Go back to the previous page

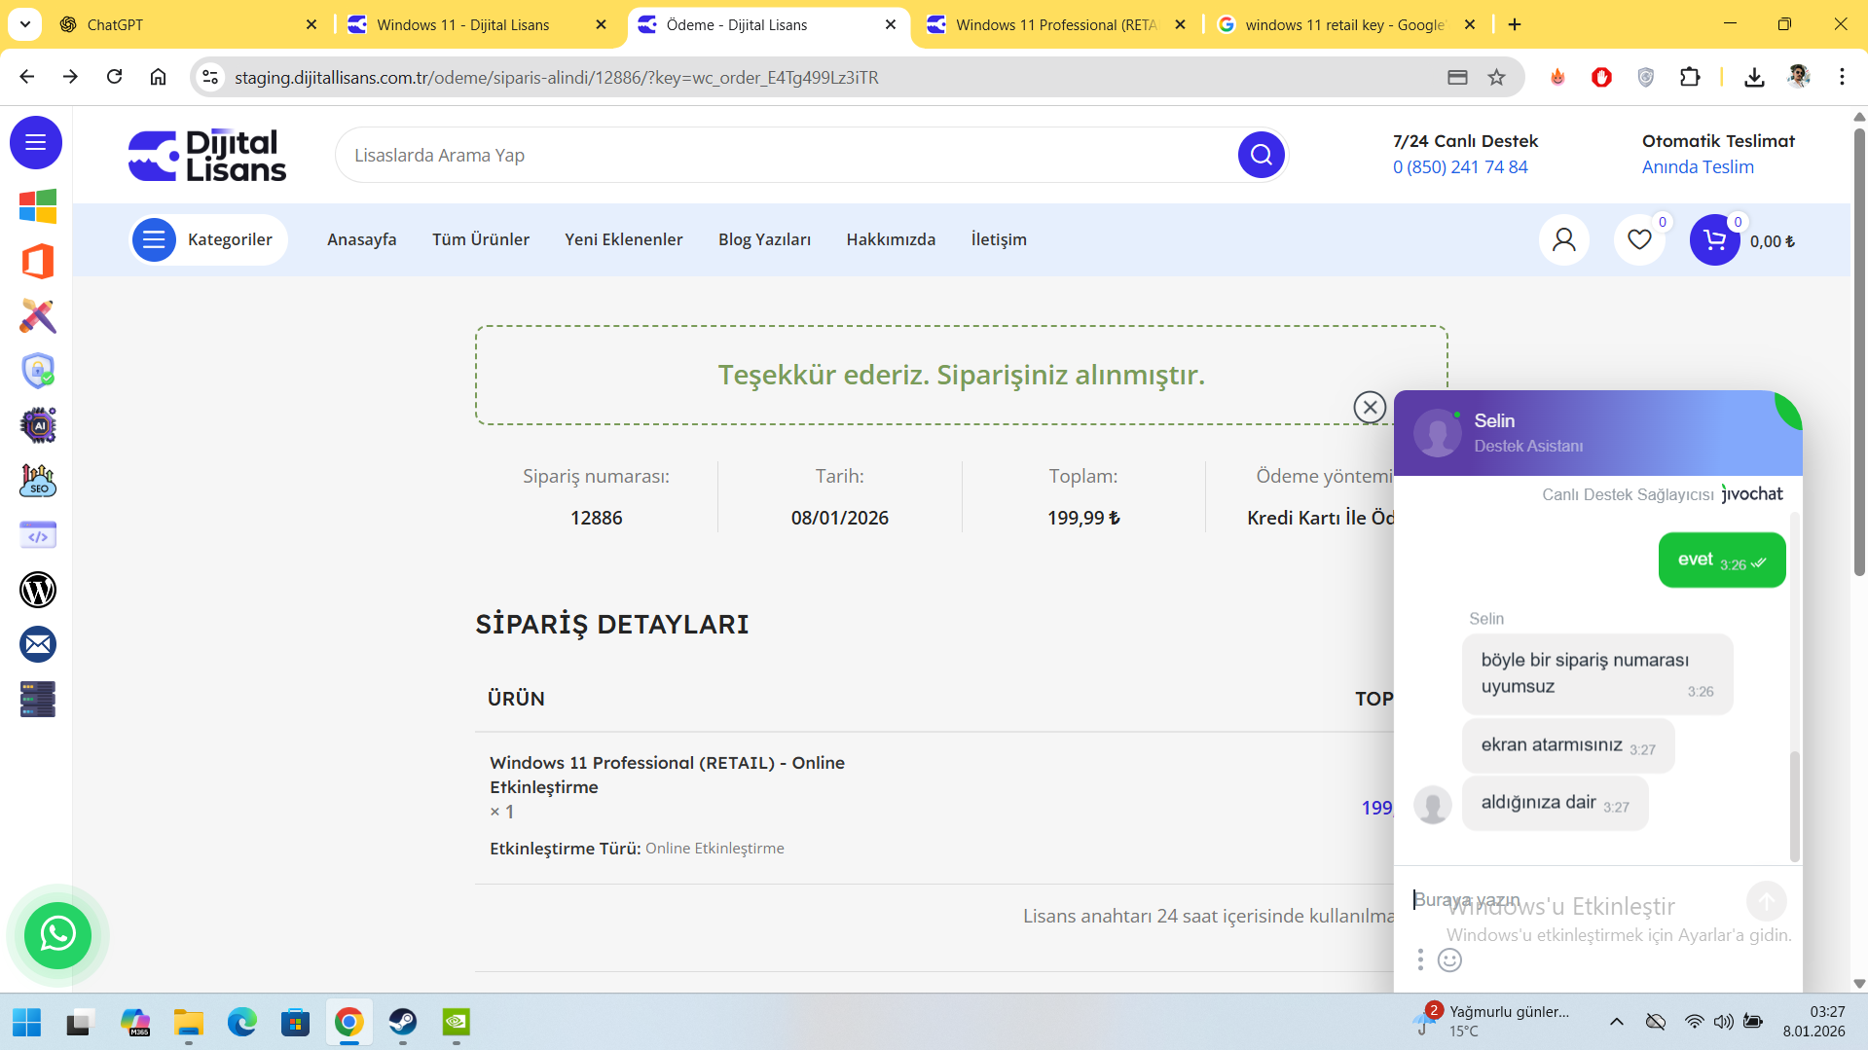(x=26, y=77)
